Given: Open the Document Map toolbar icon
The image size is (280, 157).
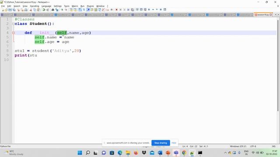Looking at the screenshot, I should click(96, 10).
